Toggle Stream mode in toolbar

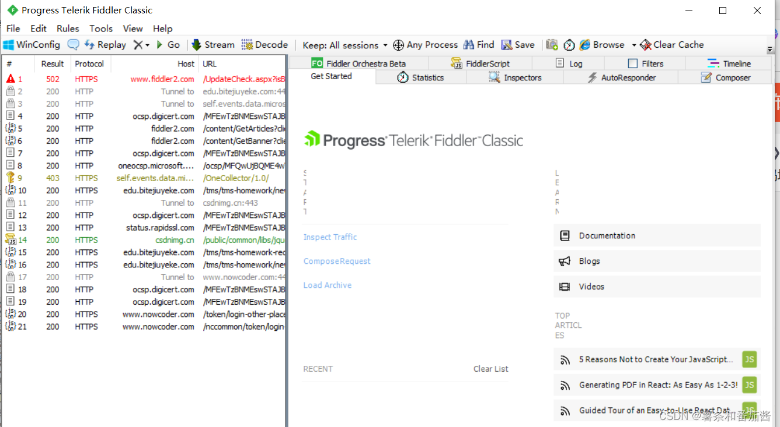(x=213, y=45)
